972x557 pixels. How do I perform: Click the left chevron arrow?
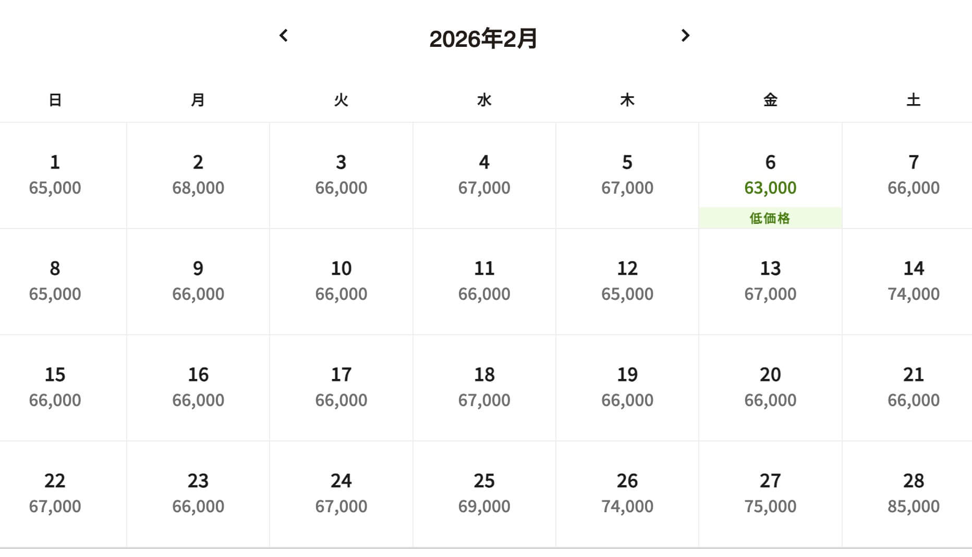coord(284,35)
